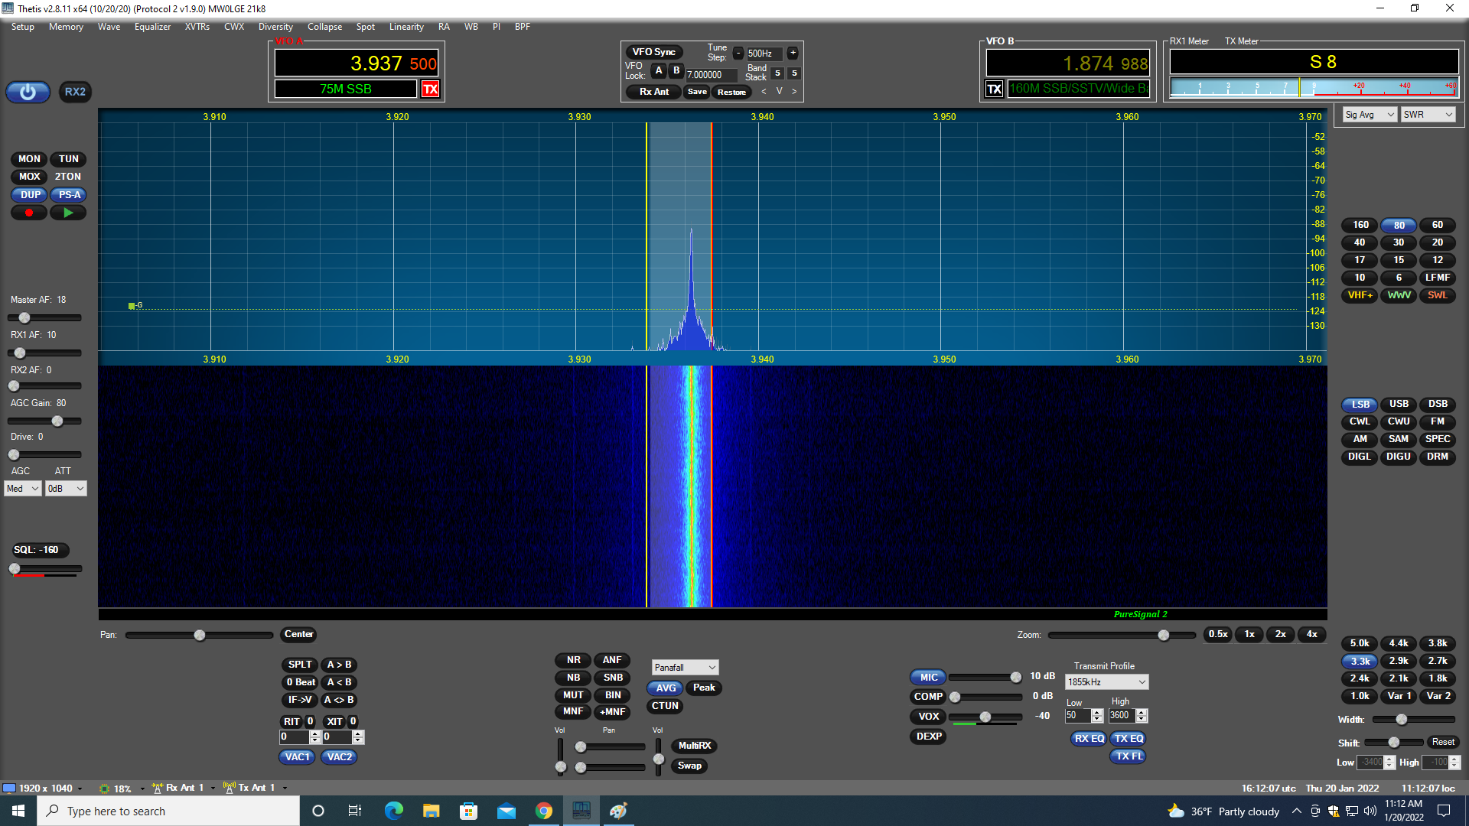The width and height of the screenshot is (1469, 826).
Task: Open the SWR TX meter dropdown
Action: tap(1428, 115)
